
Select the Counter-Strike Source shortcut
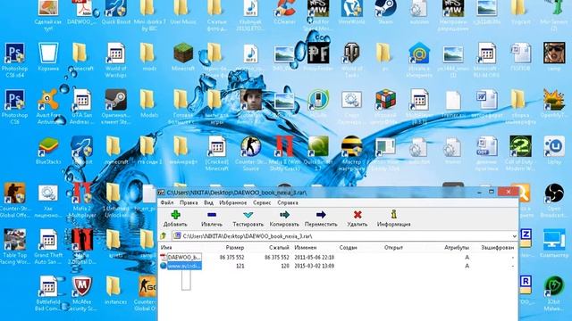click(250, 153)
